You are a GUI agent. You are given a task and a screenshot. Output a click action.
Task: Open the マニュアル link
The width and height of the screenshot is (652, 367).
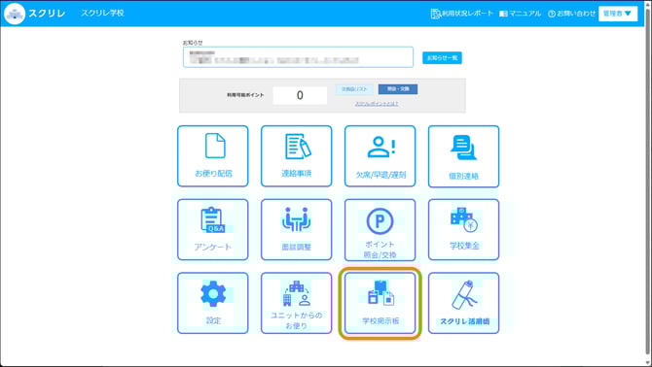coord(521,14)
